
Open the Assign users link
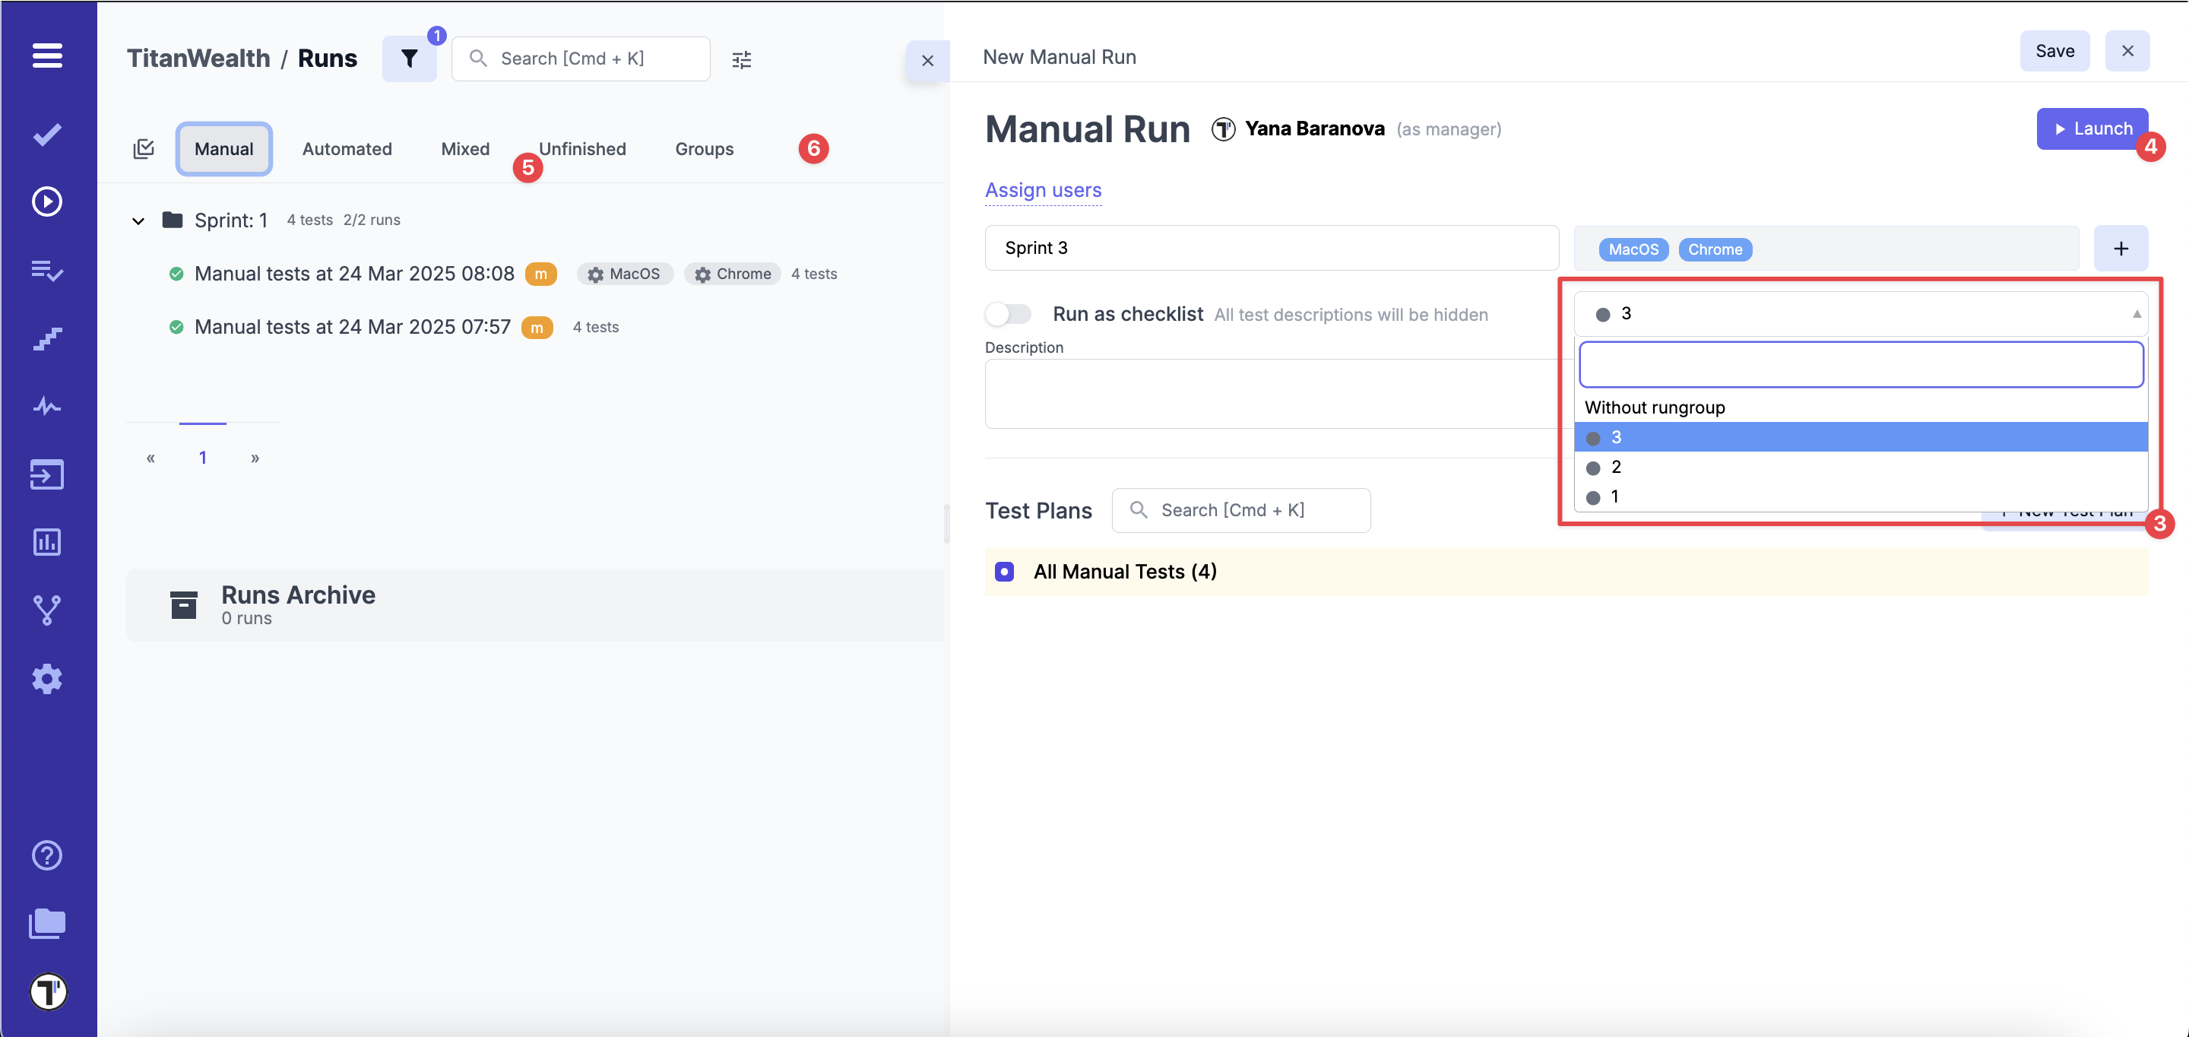coord(1043,190)
